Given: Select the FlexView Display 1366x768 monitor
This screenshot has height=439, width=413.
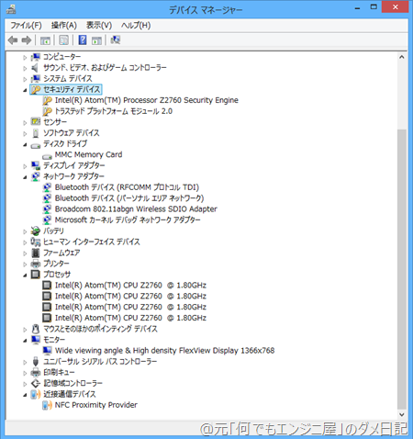Looking at the screenshot, I should [164, 351].
